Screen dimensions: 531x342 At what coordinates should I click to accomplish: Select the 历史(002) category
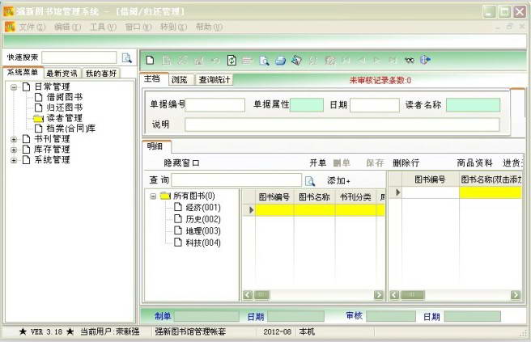pyautogui.click(x=203, y=219)
